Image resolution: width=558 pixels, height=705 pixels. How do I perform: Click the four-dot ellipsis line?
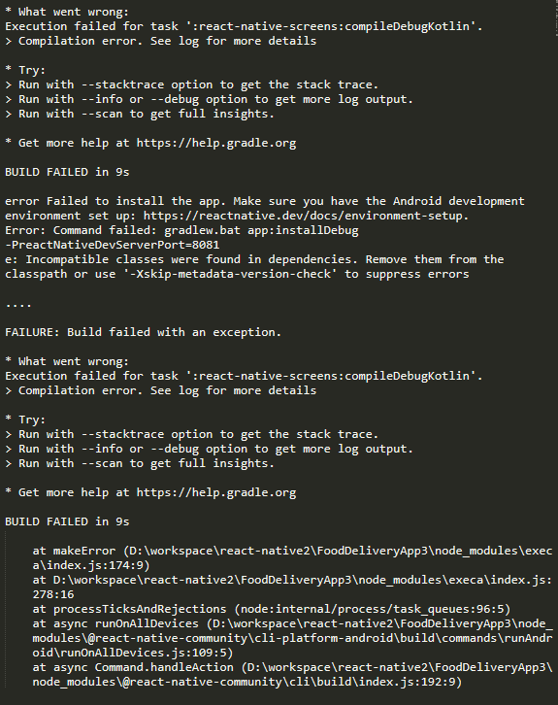(18, 304)
